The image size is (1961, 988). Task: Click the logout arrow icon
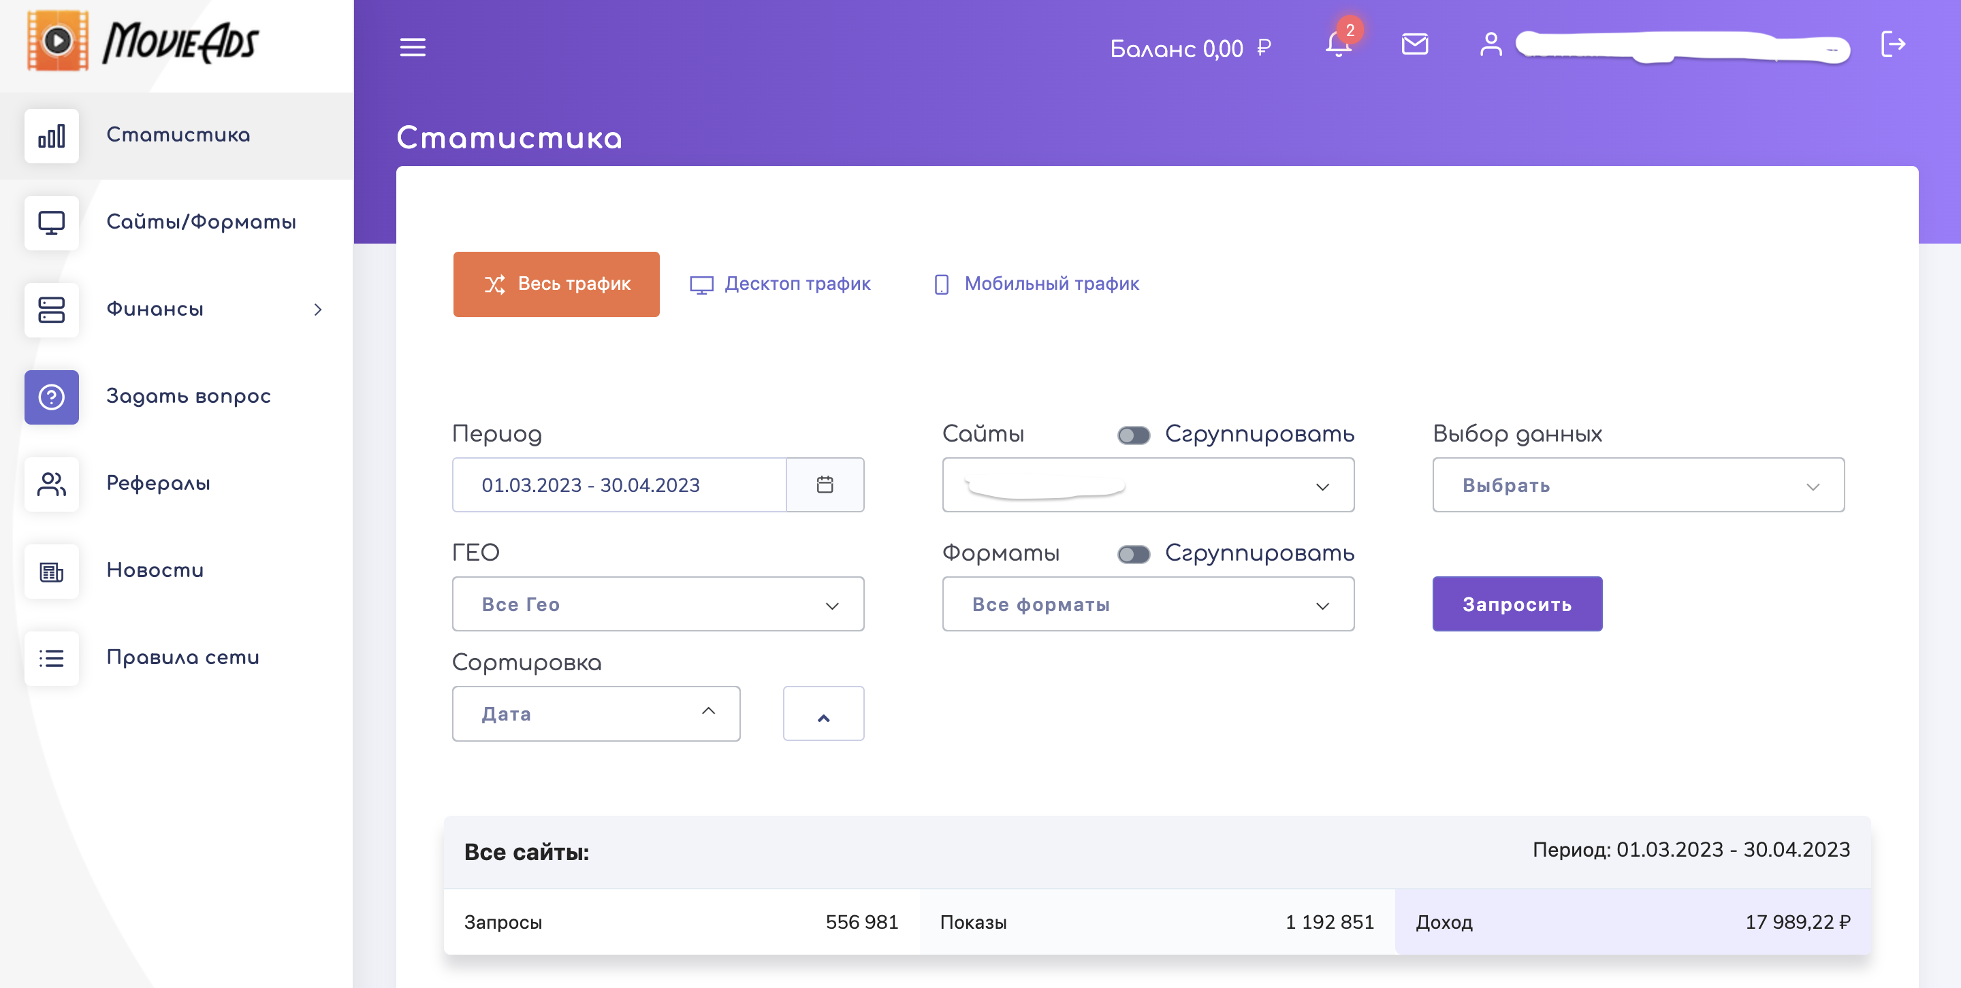pos(1892,44)
